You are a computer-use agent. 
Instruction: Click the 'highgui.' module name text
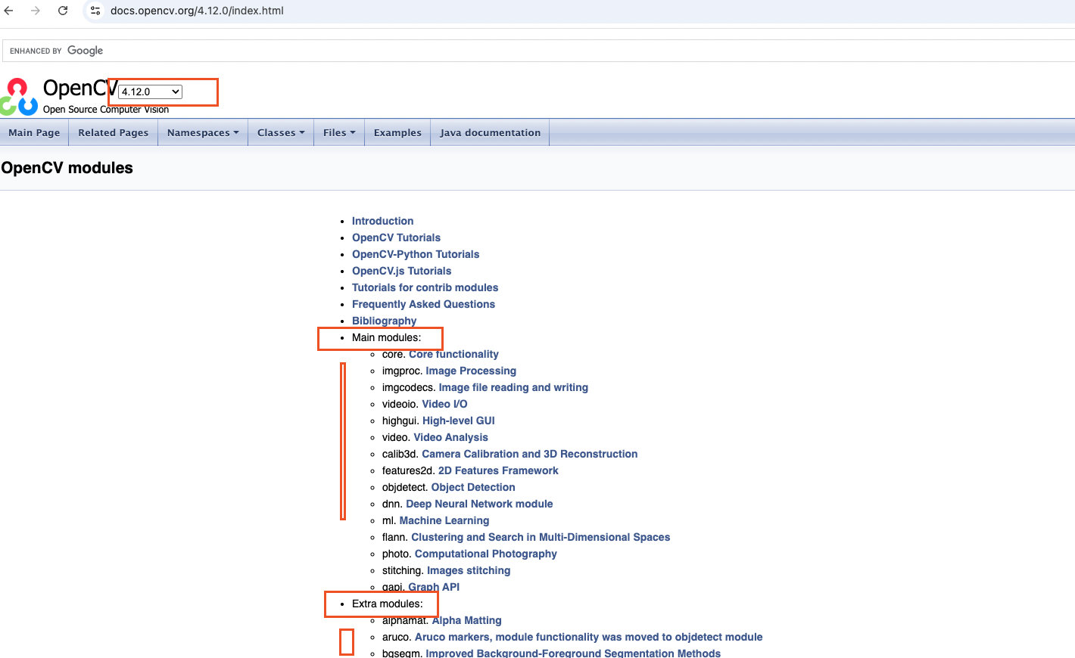coord(400,421)
